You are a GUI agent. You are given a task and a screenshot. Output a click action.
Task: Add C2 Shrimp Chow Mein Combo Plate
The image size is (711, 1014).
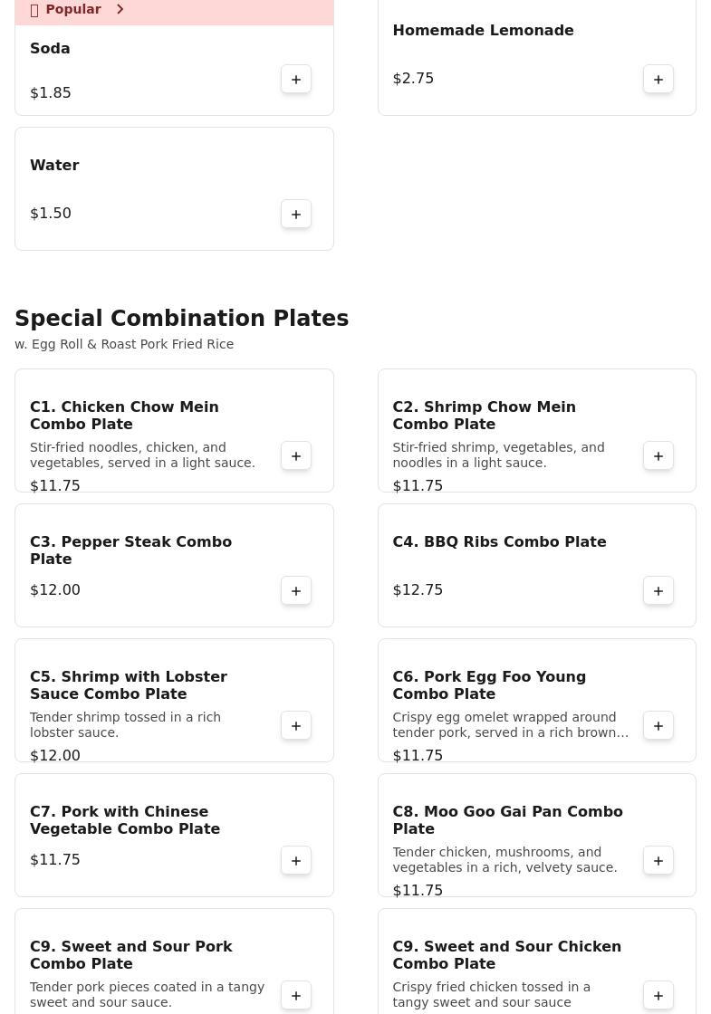[x=658, y=456]
